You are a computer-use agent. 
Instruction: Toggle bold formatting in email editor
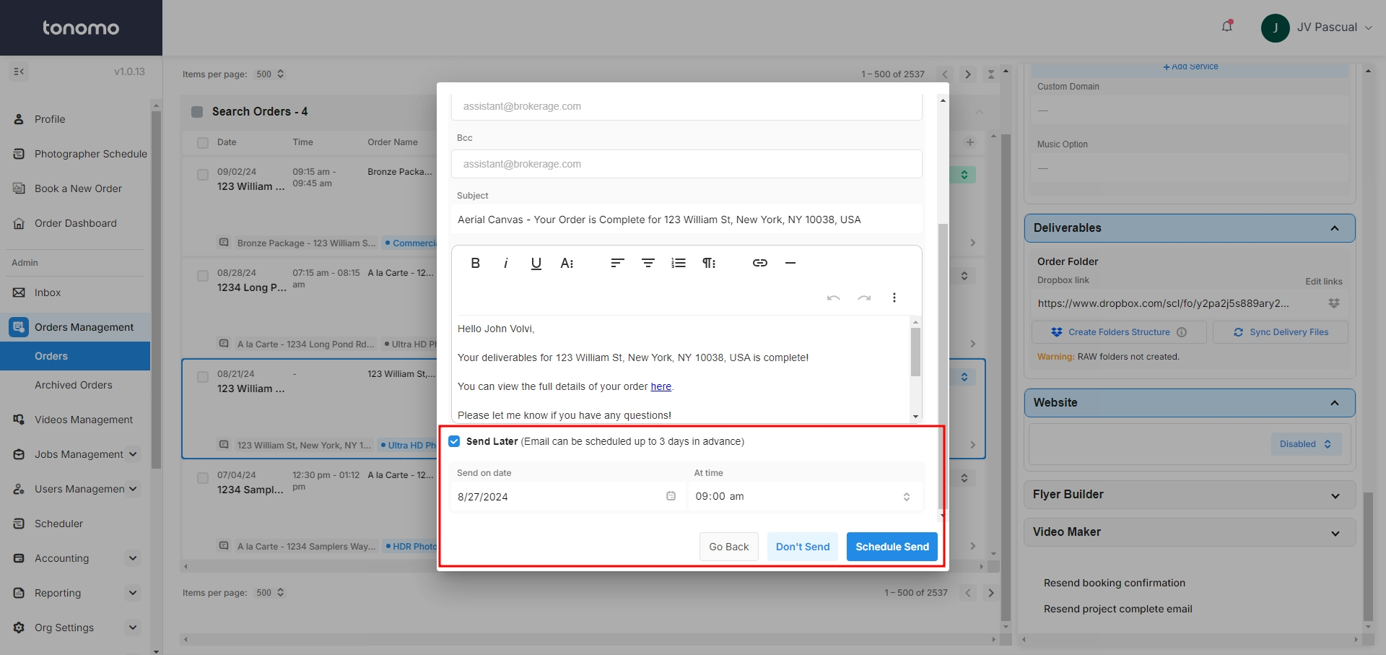pos(475,263)
